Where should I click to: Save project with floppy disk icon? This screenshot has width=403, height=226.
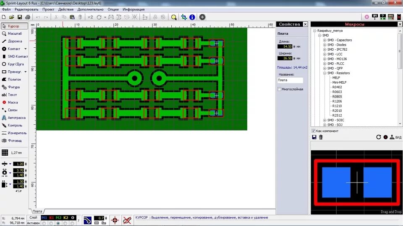pyautogui.click(x=20, y=17)
